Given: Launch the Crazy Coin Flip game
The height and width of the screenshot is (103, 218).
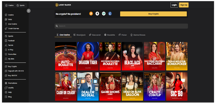Looking at the screenshot, I should pos(155,86).
